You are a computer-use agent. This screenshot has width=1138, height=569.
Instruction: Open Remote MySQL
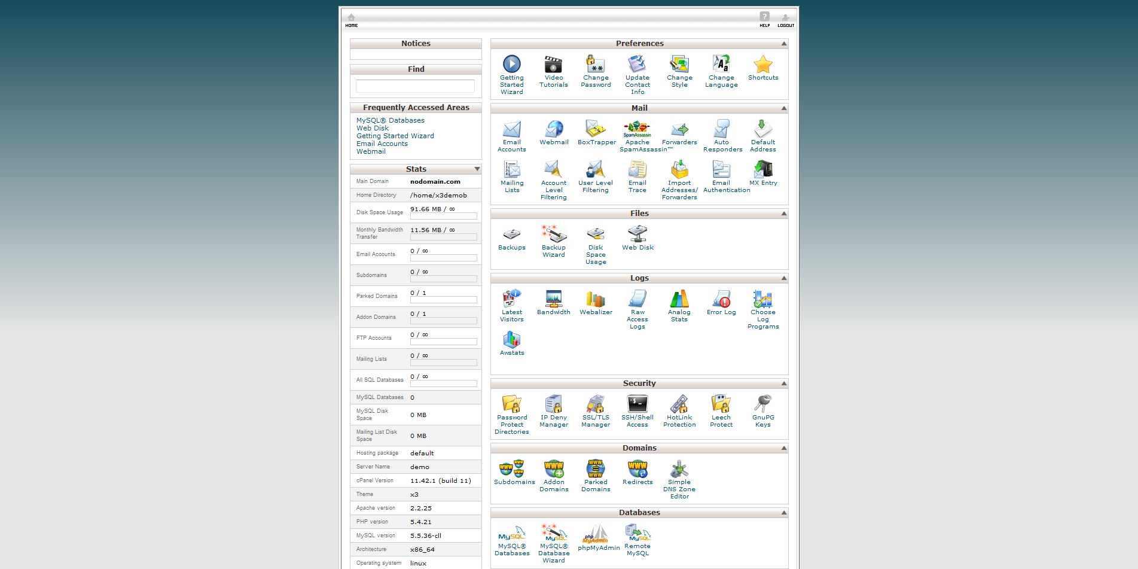coord(637,533)
